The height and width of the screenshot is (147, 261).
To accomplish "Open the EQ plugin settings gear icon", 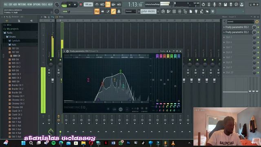I will coord(67,51).
